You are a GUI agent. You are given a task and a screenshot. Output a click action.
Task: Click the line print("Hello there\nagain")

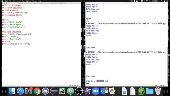pos(16,34)
